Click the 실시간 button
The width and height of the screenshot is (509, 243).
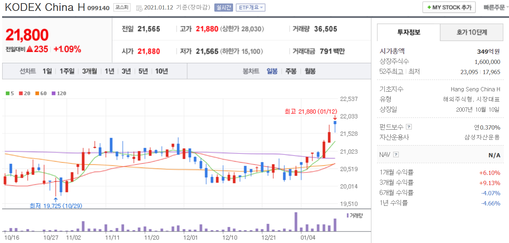coord(224,8)
